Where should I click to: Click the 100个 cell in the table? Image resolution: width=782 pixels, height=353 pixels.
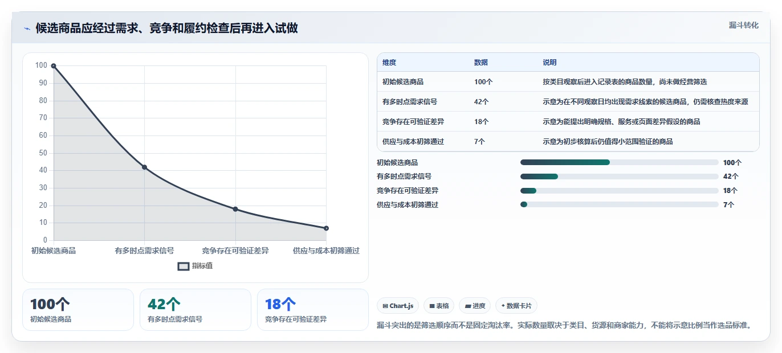(x=483, y=82)
